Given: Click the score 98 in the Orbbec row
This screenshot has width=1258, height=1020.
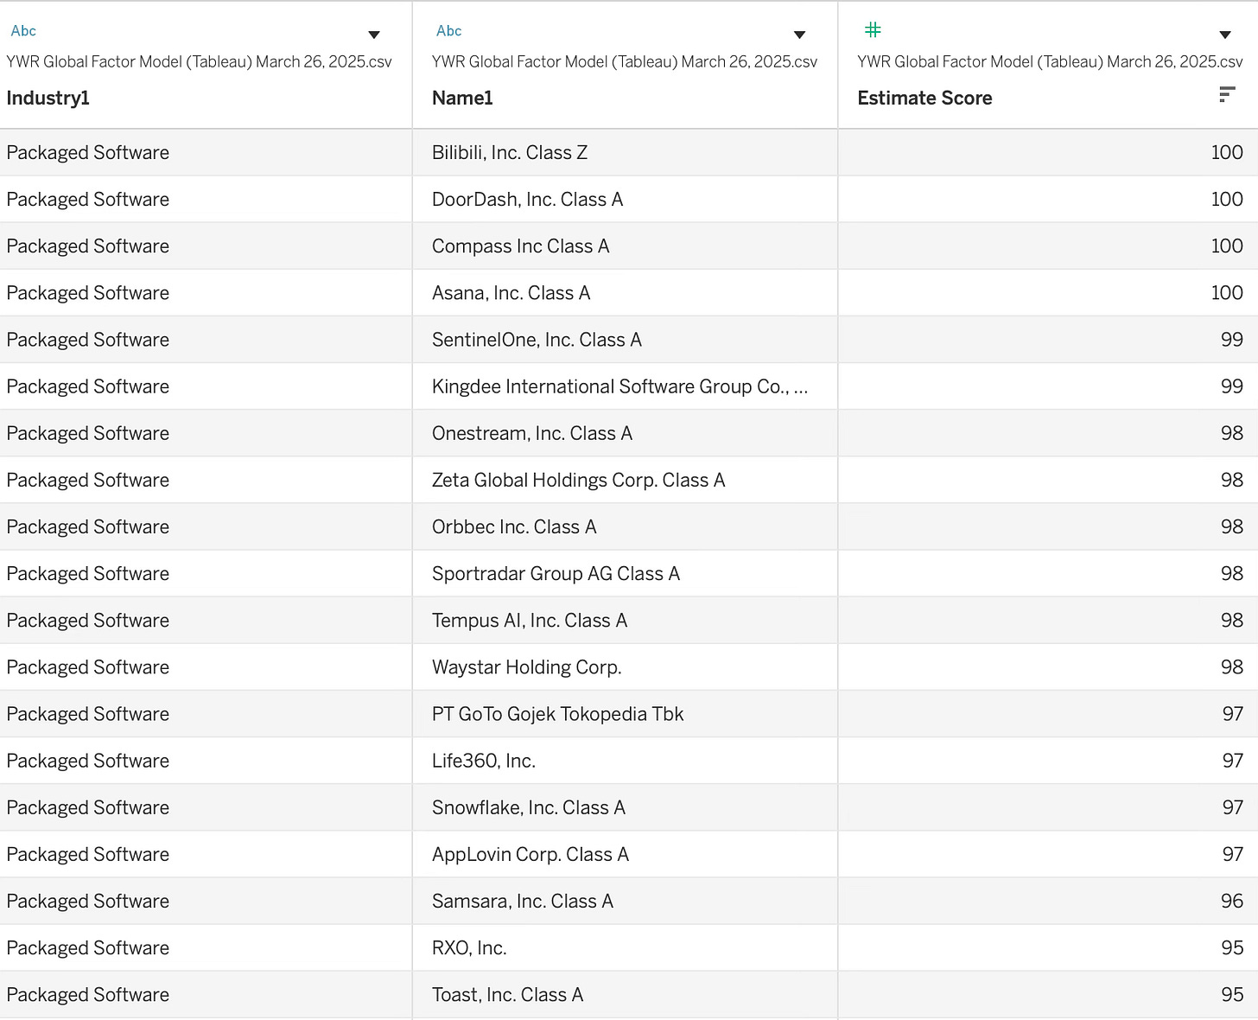Looking at the screenshot, I should coord(1232,526).
